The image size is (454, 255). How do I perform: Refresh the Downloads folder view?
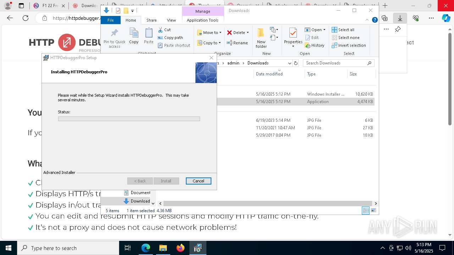[x=296, y=63]
